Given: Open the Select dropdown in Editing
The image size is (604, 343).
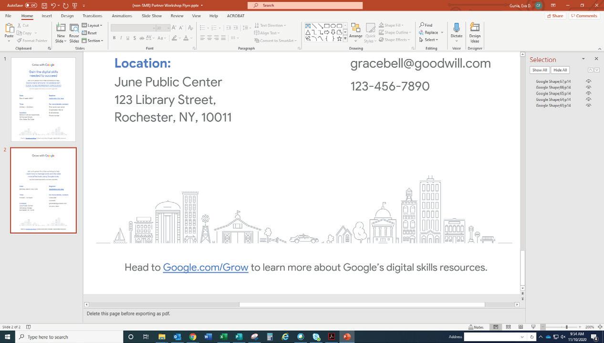Looking at the screenshot, I should (428, 40).
